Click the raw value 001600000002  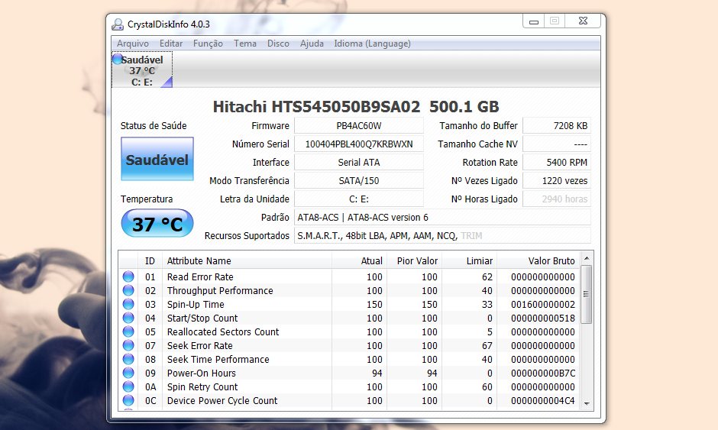tap(542, 305)
